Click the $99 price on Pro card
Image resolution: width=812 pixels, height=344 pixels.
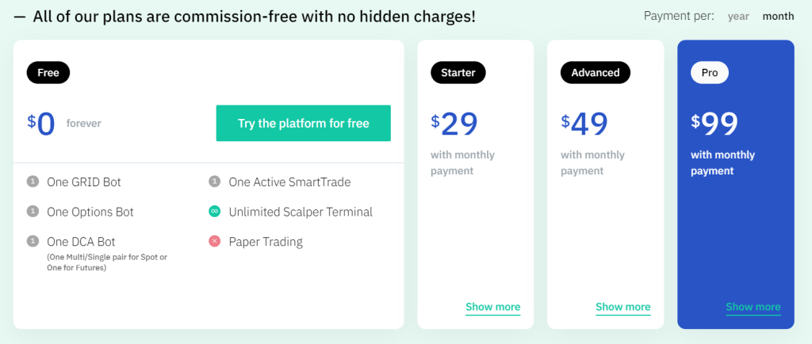(x=714, y=124)
